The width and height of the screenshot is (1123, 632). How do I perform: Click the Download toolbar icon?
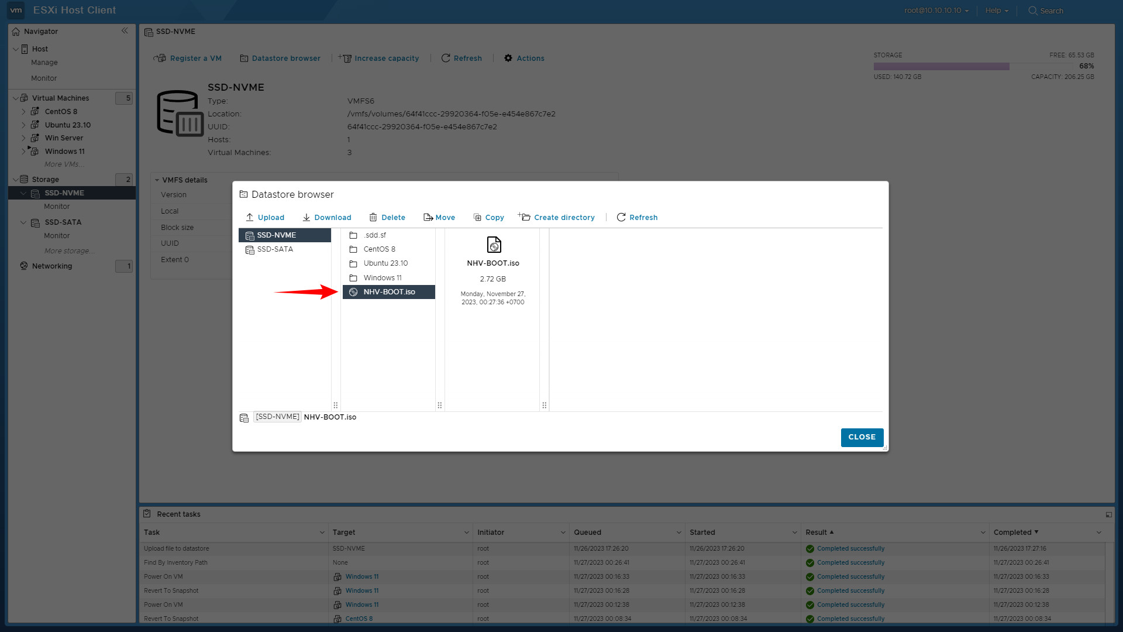[x=306, y=217]
